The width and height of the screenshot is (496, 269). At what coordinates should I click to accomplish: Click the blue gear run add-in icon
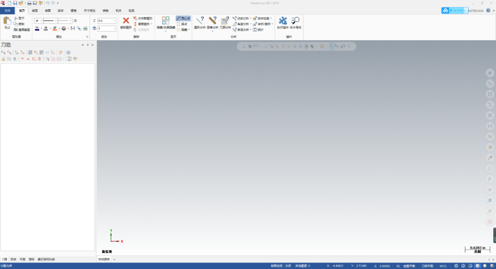282,21
